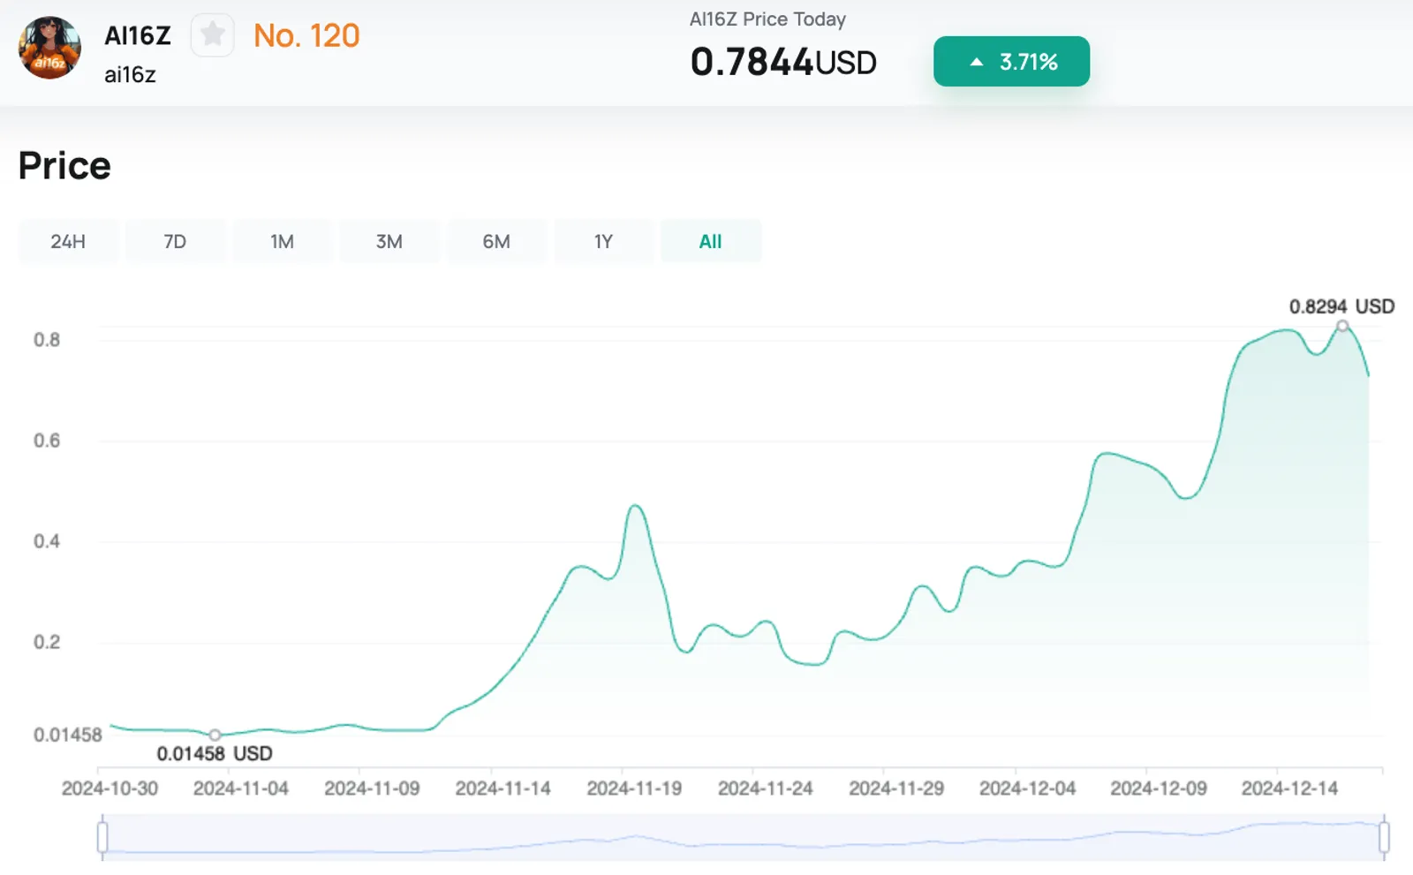This screenshot has height=875, width=1413.
Task: Choose the 6M time range
Action: 496,241
